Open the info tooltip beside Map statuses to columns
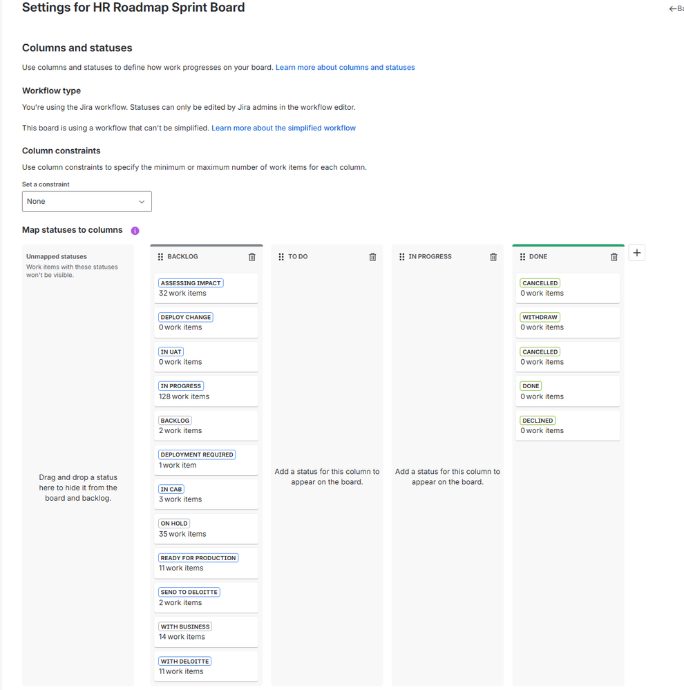Screen dimensions: 684x690 pyautogui.click(x=135, y=230)
